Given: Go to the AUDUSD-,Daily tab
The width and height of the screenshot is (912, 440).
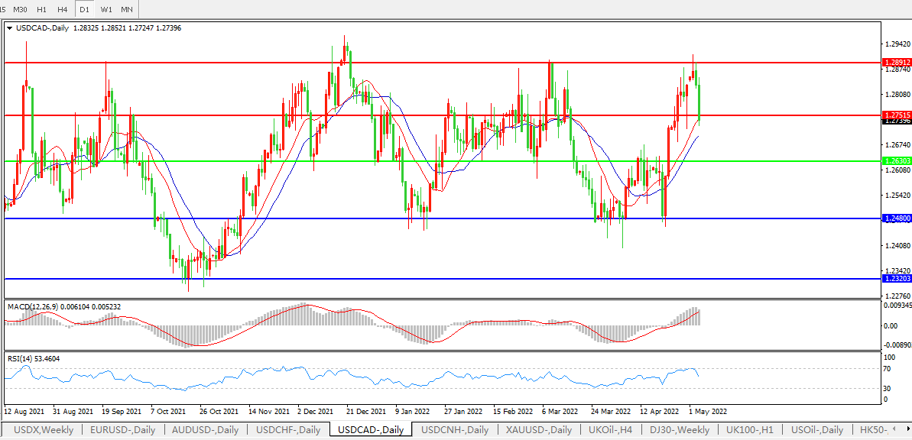Looking at the screenshot, I should tap(205, 430).
